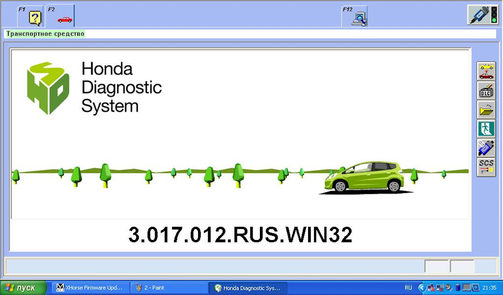The height and width of the screenshot is (295, 503).
Task: Open the пуск Start button
Action: [x=24, y=288]
